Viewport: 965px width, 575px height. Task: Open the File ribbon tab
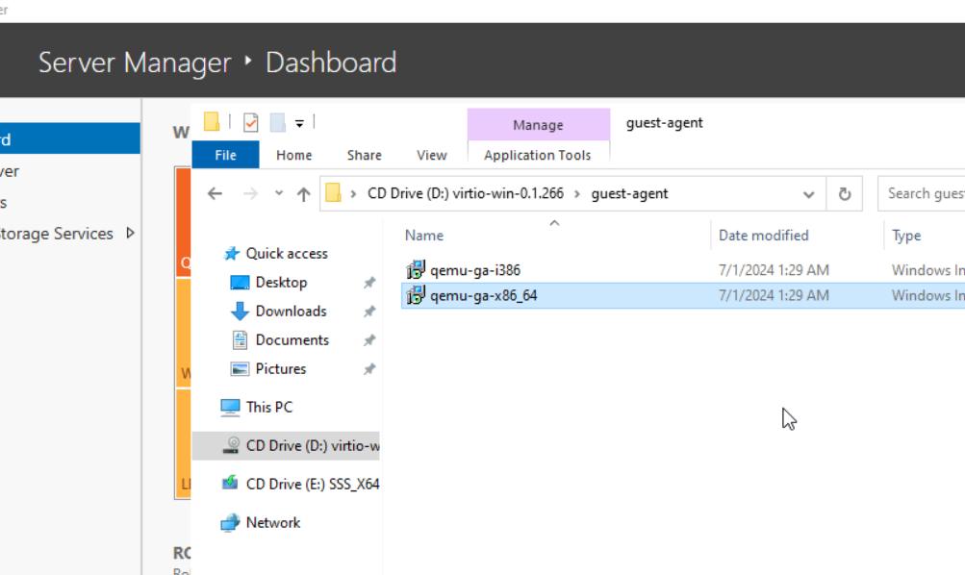(225, 155)
